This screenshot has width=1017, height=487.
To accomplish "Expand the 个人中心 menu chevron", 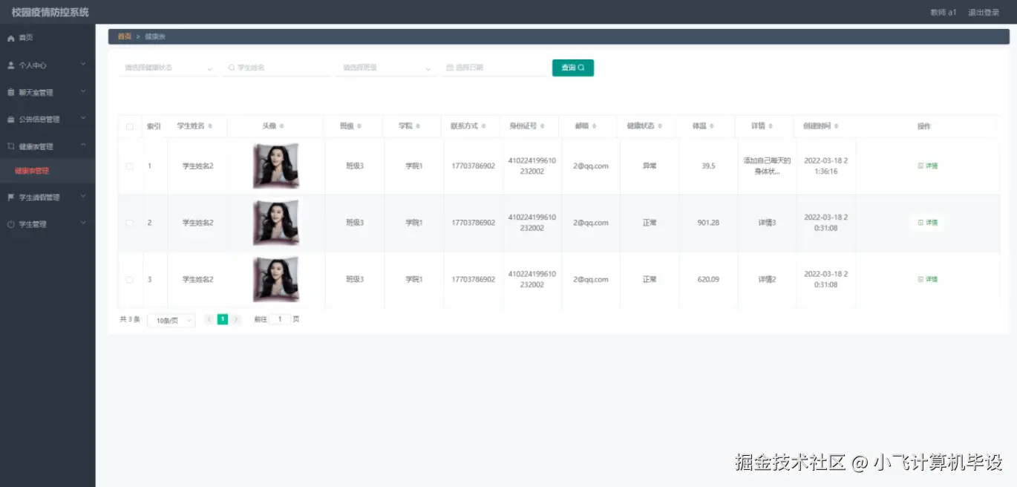I will (x=83, y=65).
